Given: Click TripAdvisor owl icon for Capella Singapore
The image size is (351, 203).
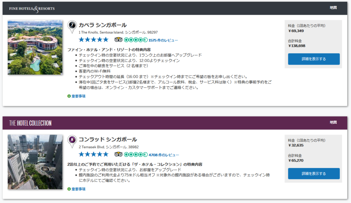Looking at the screenshot, I should [x=118, y=40].
